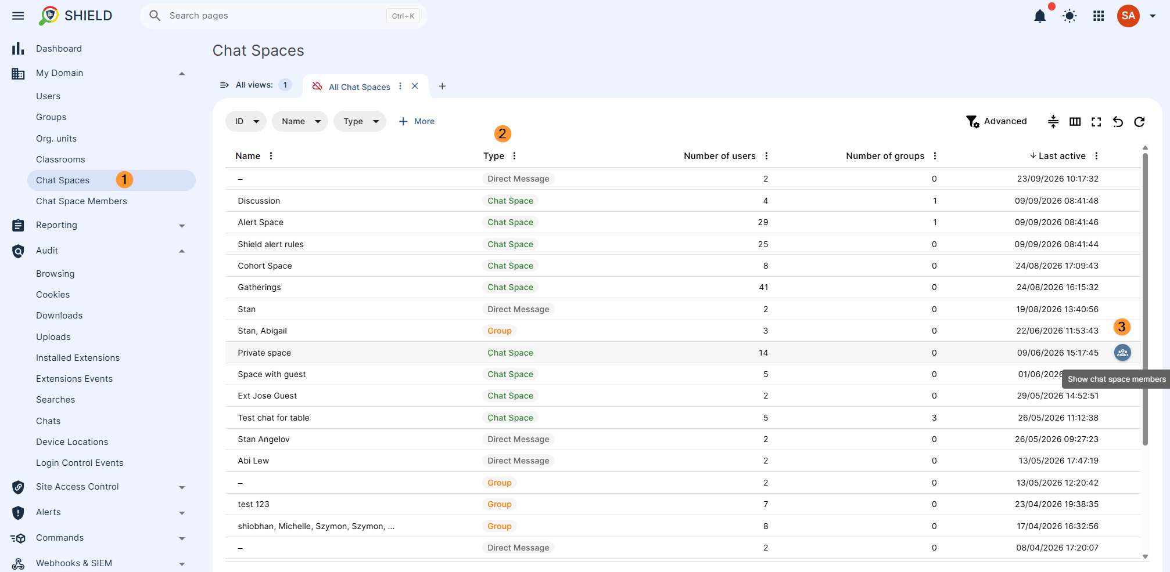Open Installed Extensions audit page

(78, 358)
